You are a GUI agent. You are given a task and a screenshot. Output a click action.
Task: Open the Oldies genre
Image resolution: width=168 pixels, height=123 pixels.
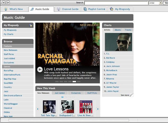click(x=7, y=112)
